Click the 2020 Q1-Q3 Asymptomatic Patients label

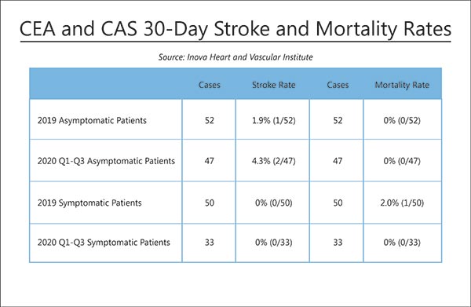click(x=106, y=161)
